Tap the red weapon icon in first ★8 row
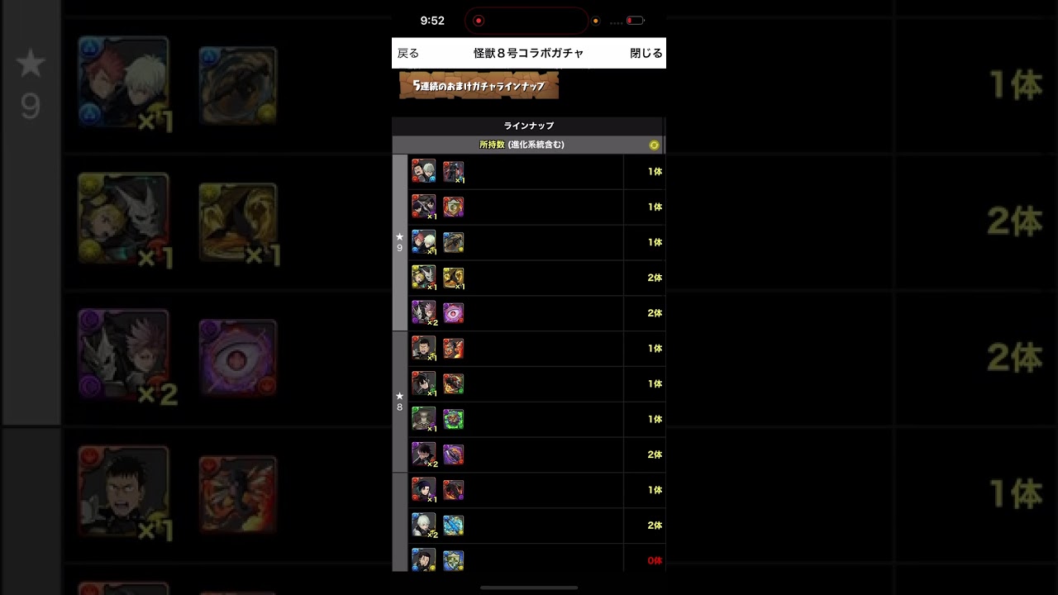1058x595 pixels. click(x=453, y=349)
